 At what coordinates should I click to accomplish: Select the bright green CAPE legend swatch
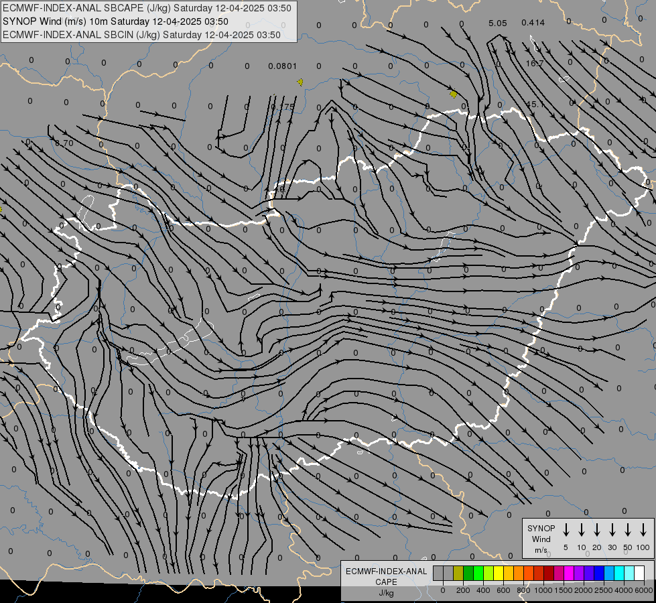(478, 573)
